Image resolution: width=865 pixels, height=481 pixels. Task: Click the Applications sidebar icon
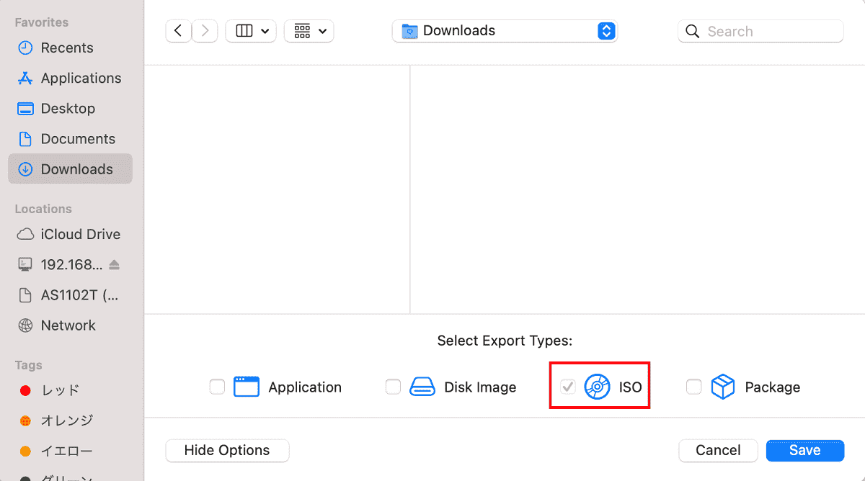26,78
